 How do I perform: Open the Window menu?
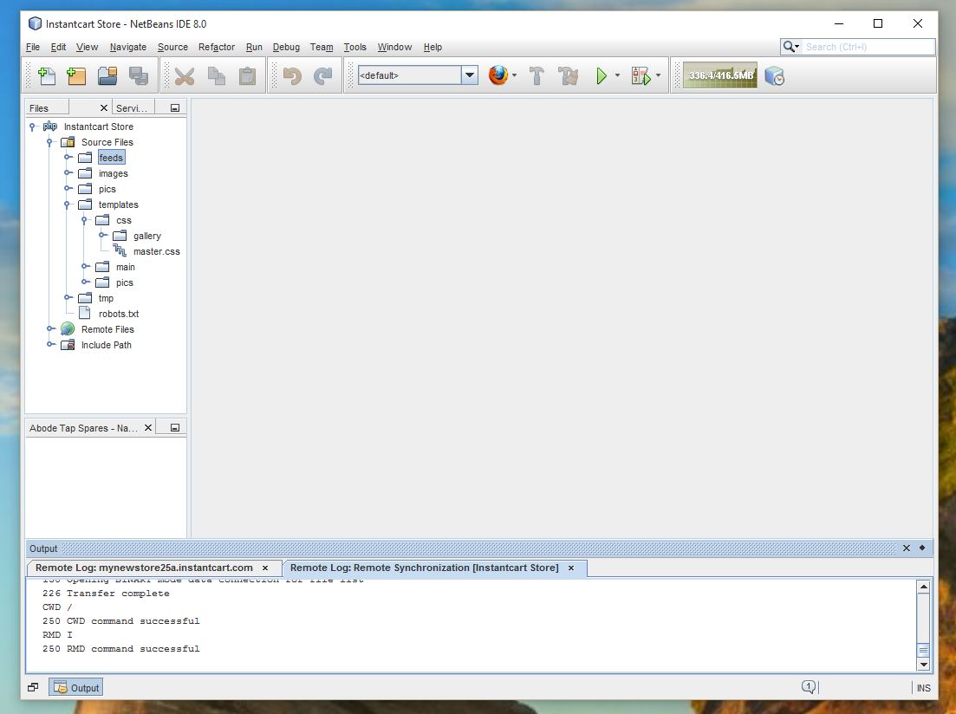394,47
